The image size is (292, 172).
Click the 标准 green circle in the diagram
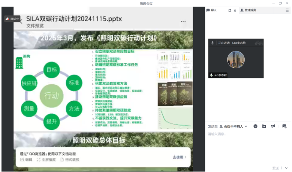coord(74,83)
